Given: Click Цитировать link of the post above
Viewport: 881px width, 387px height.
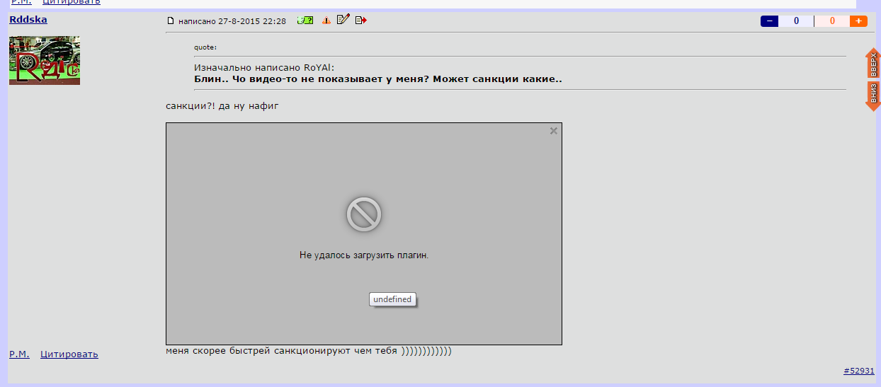Looking at the screenshot, I should (x=72, y=2).
